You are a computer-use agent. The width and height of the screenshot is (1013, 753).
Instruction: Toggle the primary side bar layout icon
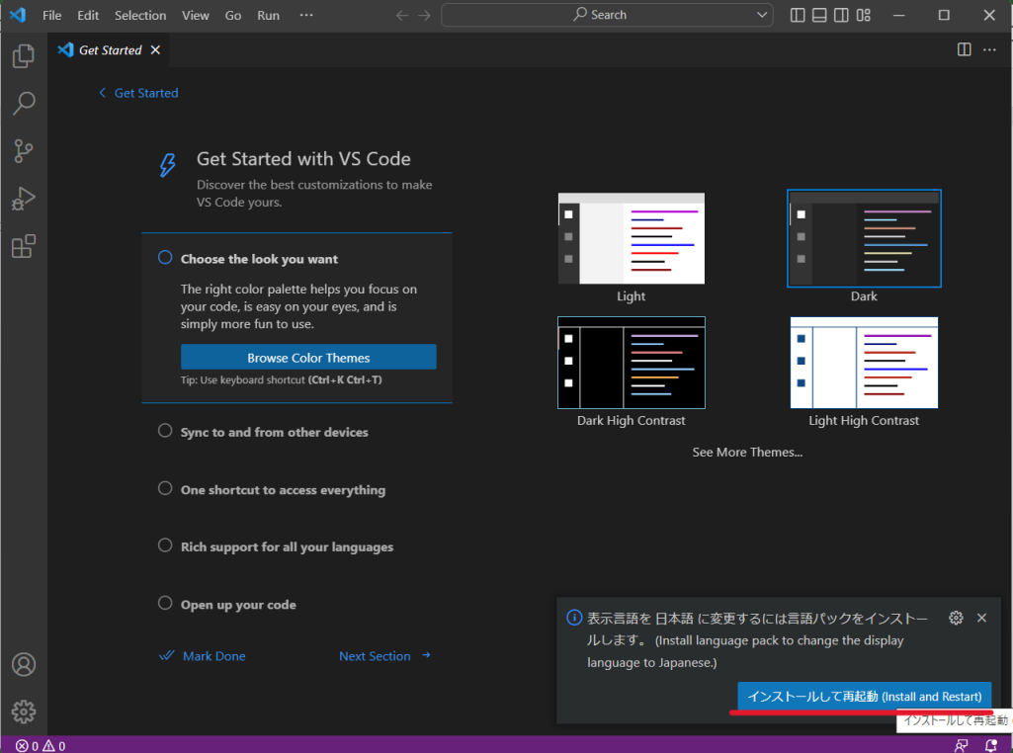pos(798,15)
